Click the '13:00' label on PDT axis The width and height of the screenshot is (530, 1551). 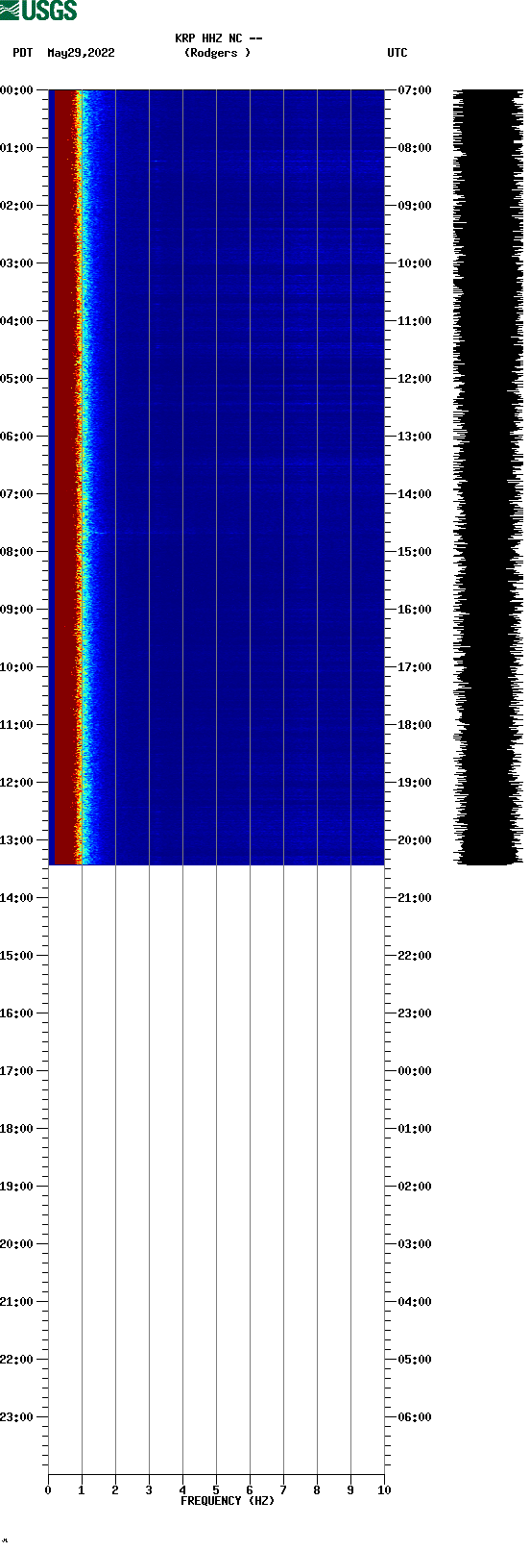(x=17, y=840)
